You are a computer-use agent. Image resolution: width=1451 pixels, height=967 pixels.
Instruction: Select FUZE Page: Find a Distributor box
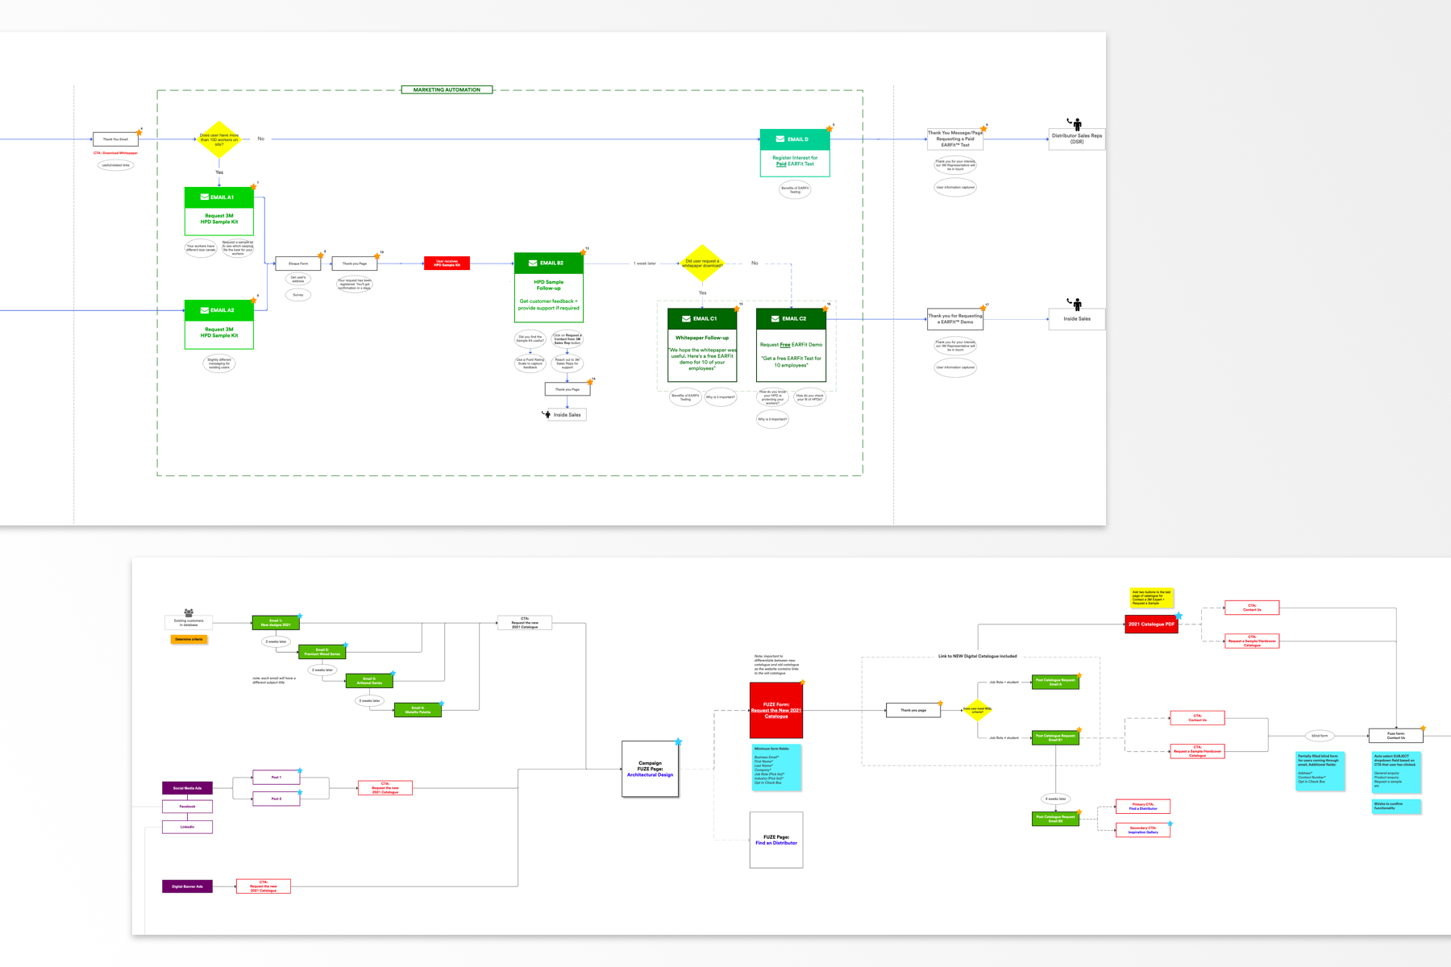coord(776,840)
